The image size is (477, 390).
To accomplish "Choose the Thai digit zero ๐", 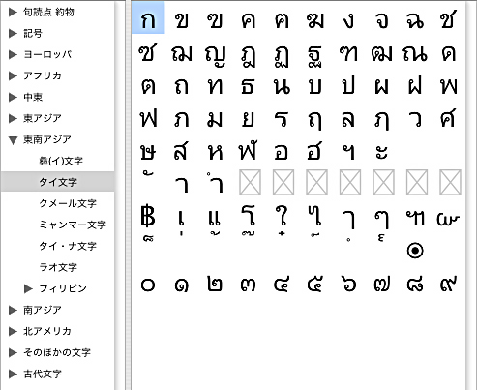I will pos(148,285).
